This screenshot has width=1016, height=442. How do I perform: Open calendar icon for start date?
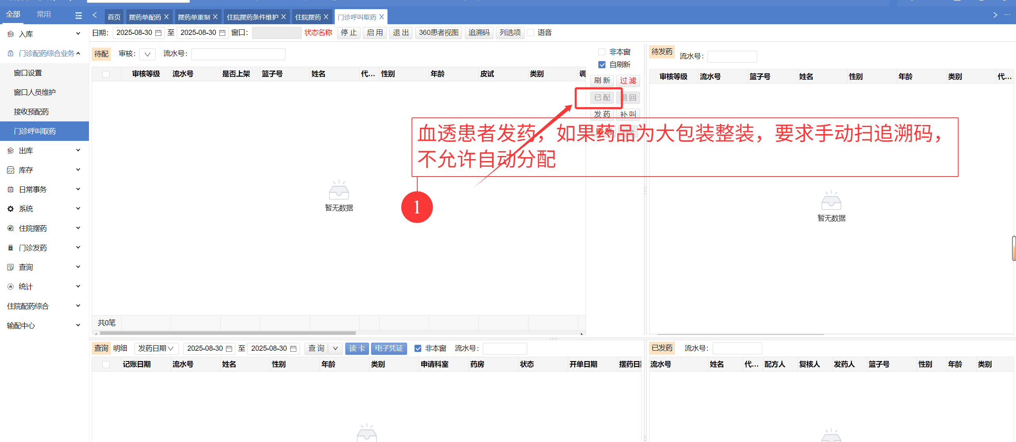(x=158, y=33)
